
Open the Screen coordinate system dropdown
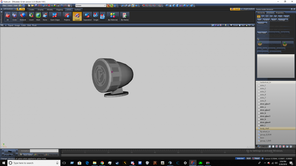(90, 6)
